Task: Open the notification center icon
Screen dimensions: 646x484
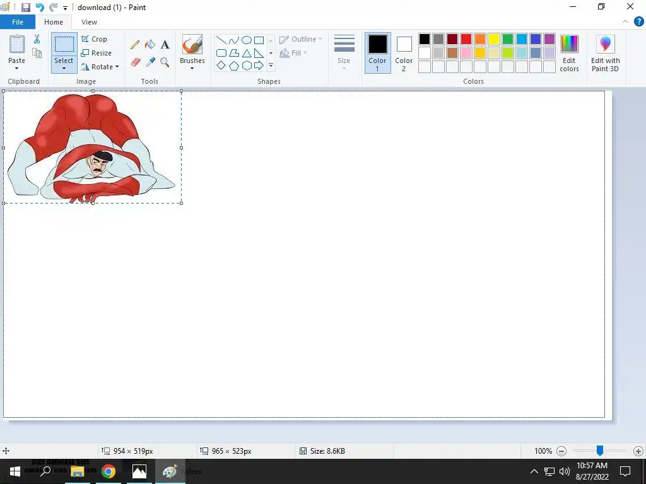Action: [625, 471]
